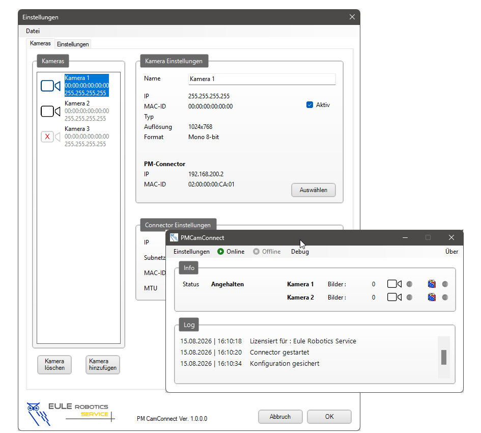The height and width of the screenshot is (433, 481).
Task: Click the Log panel scrollbar thumb
Action: [443, 357]
